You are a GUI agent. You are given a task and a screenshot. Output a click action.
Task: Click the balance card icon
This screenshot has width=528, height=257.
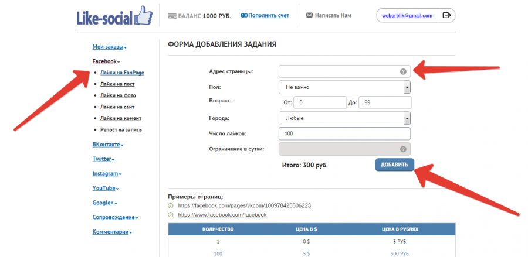click(172, 16)
